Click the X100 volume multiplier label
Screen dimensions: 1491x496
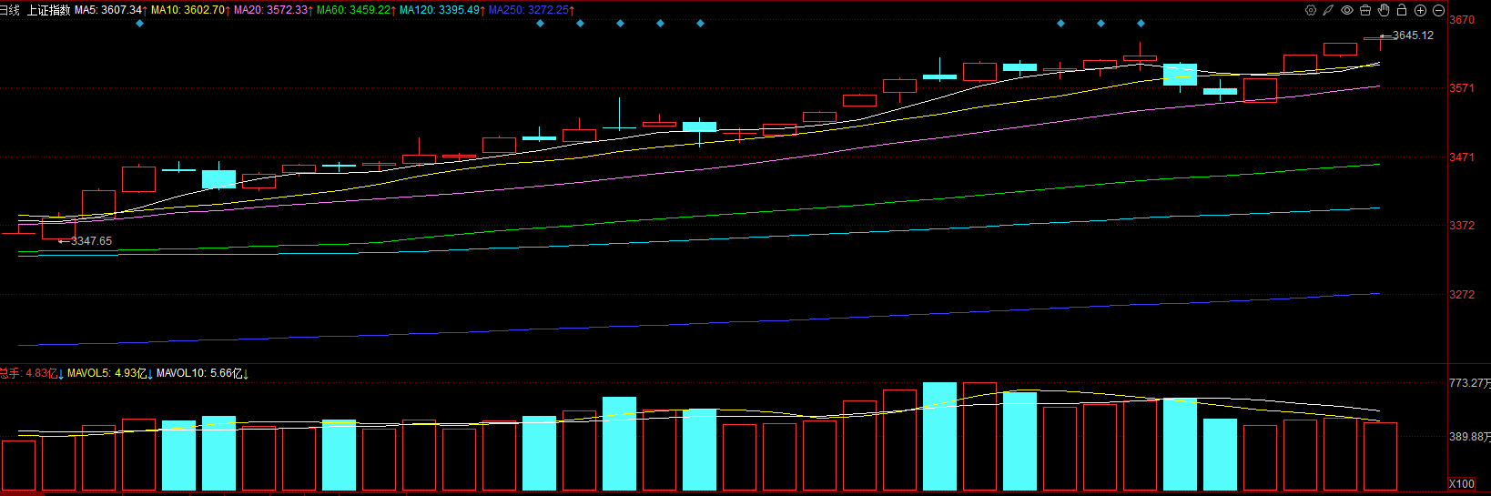point(1462,483)
